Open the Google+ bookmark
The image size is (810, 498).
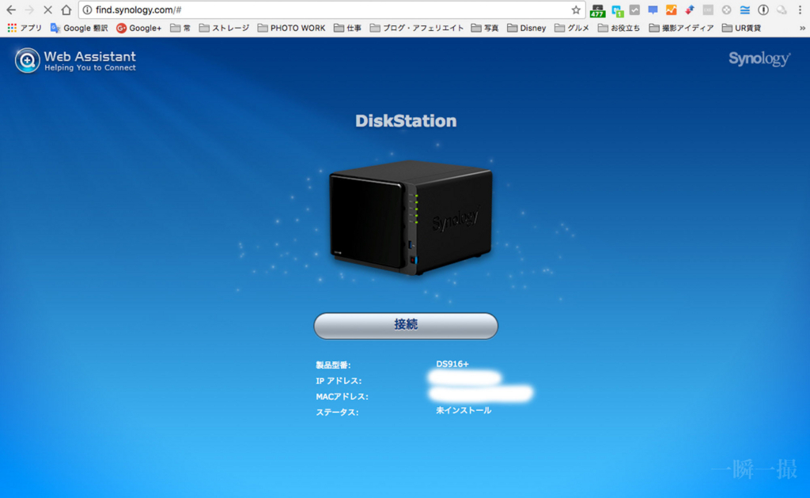tap(139, 28)
